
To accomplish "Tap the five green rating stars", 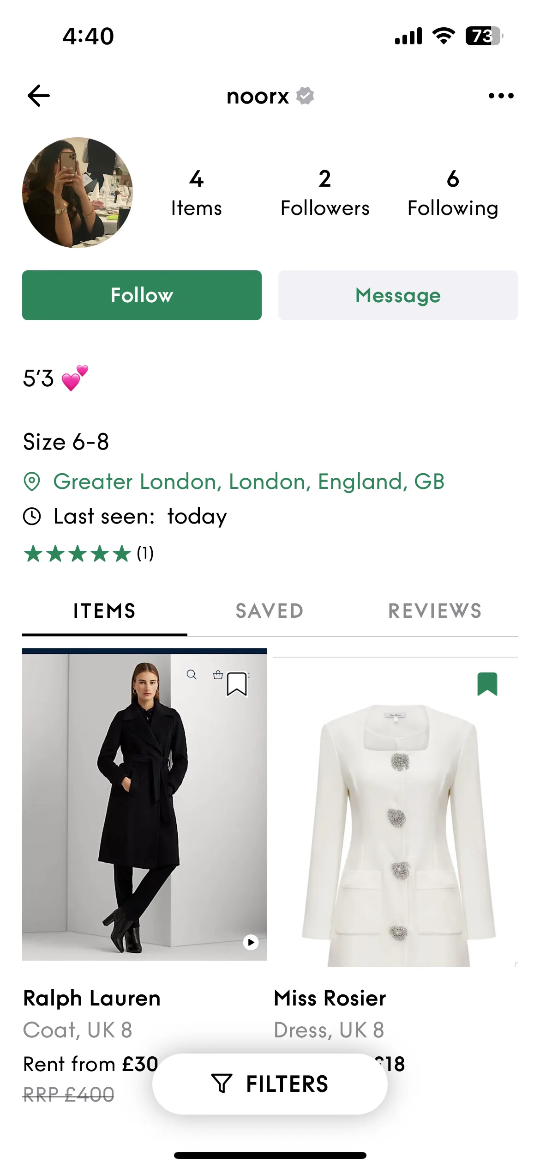I will point(78,553).
